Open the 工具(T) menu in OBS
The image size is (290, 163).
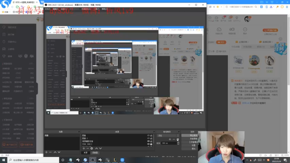[96, 9]
